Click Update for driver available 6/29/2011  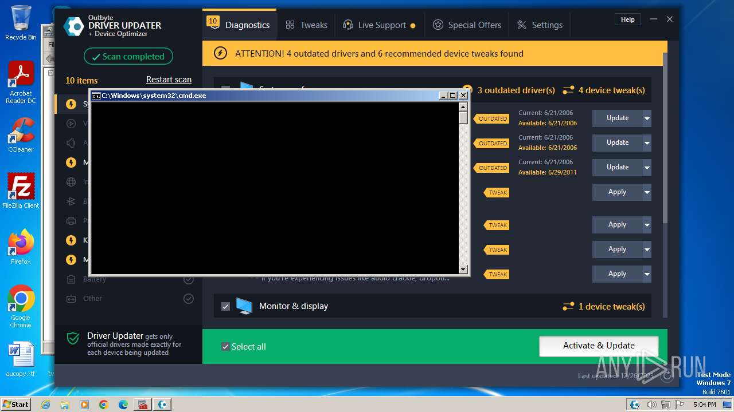point(618,168)
